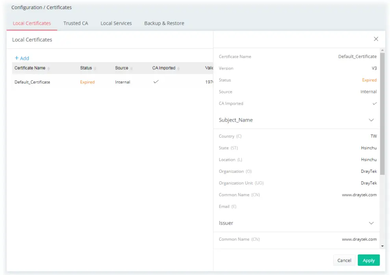
Task: Click the scrollbar up arrow
Action: tap(382, 50)
